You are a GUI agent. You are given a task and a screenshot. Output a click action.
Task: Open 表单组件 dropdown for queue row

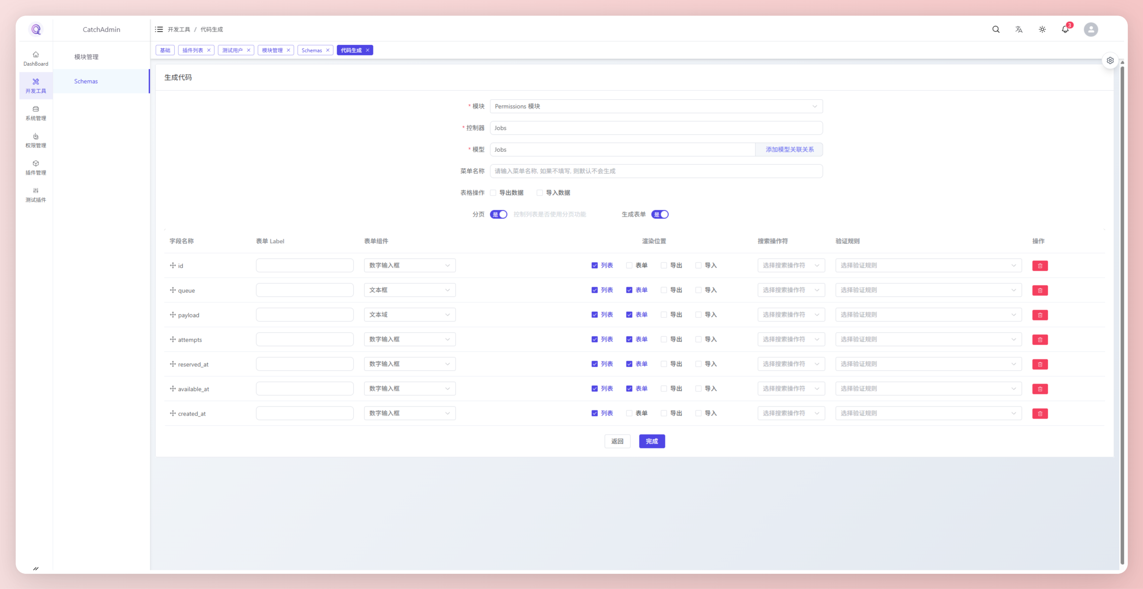coord(409,290)
